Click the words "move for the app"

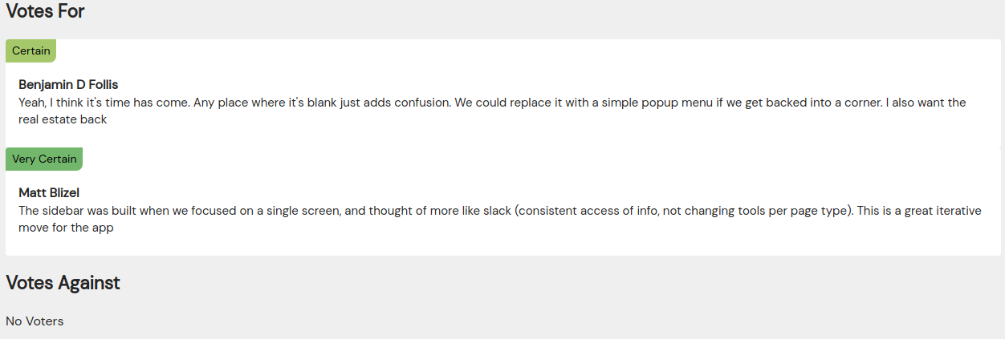coord(66,228)
